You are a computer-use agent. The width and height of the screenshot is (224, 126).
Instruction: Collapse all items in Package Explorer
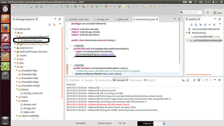(x=50, y=25)
